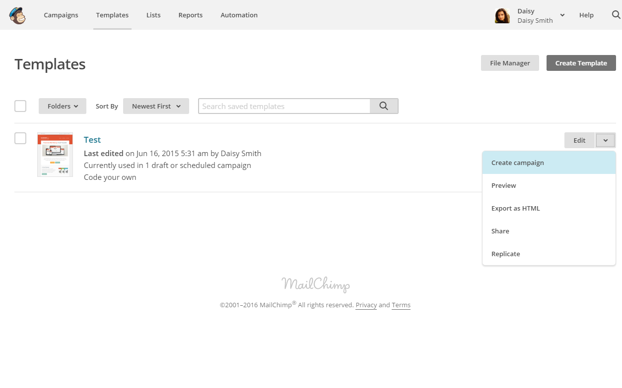The height and width of the screenshot is (388, 622).
Task: Check the box beside Test template
Action: tap(20, 138)
